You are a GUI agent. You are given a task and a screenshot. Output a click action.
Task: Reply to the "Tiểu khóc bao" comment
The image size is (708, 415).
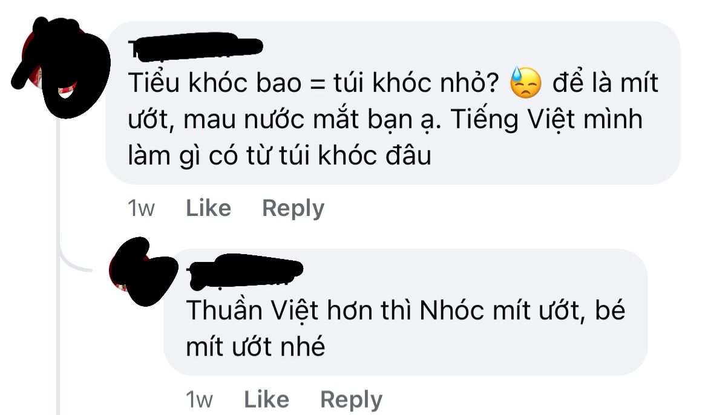(x=293, y=209)
